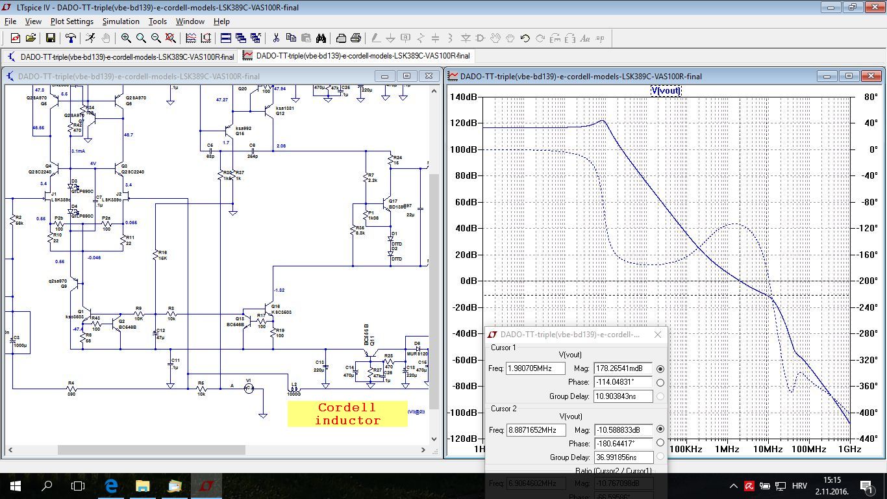The height and width of the screenshot is (499, 887).
Task: Cascade the windows using toolbar icon
Action: pyautogui.click(x=241, y=38)
